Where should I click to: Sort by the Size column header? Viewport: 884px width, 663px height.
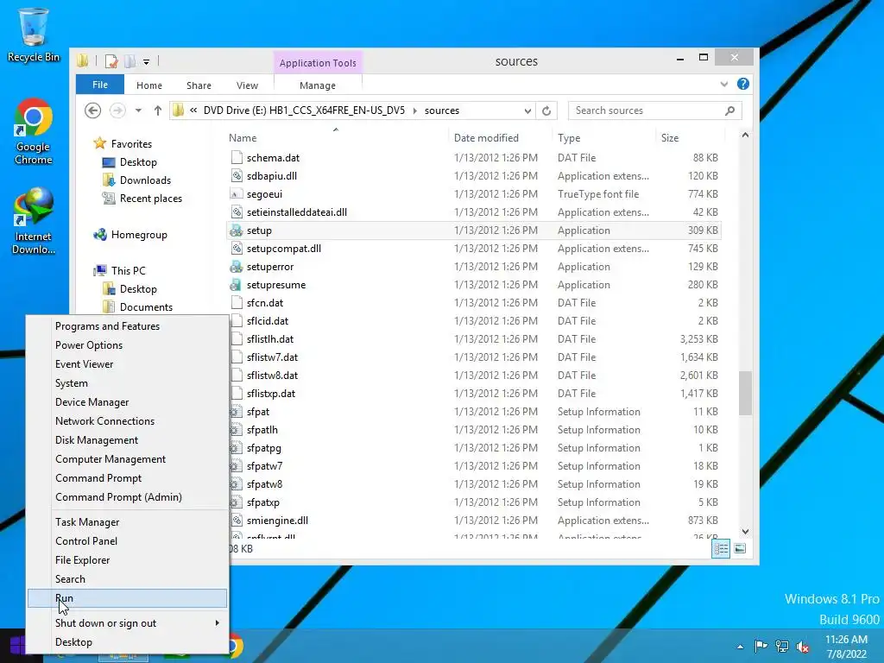coord(690,137)
